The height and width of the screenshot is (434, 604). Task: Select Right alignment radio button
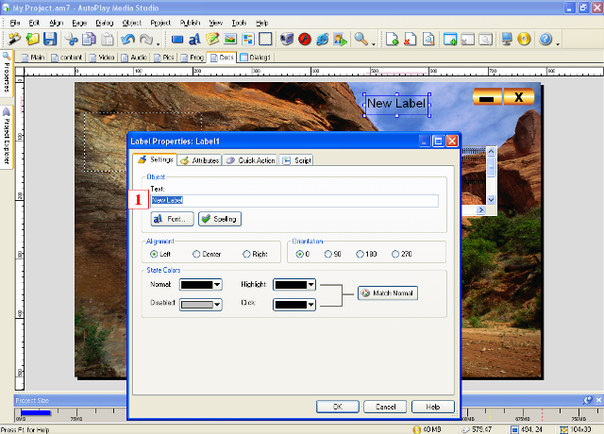coord(247,254)
